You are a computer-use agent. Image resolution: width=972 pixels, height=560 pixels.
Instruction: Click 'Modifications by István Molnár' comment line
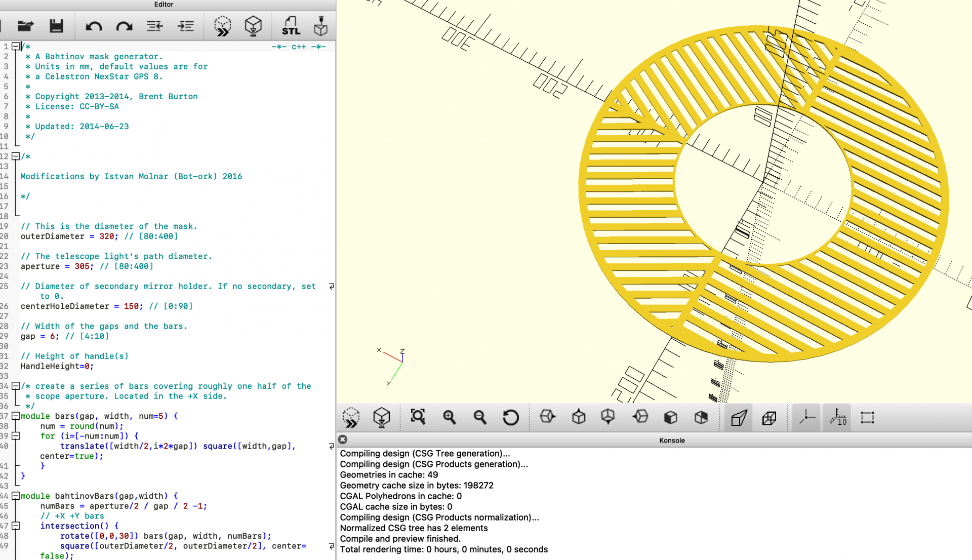131,177
